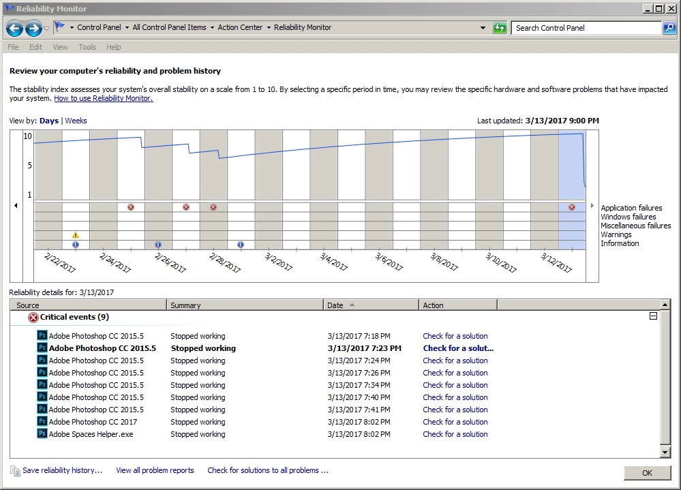This screenshot has height=490, width=681.
Task: Click Photoshop icon for the 7:23 PM event
Action: pos(42,348)
